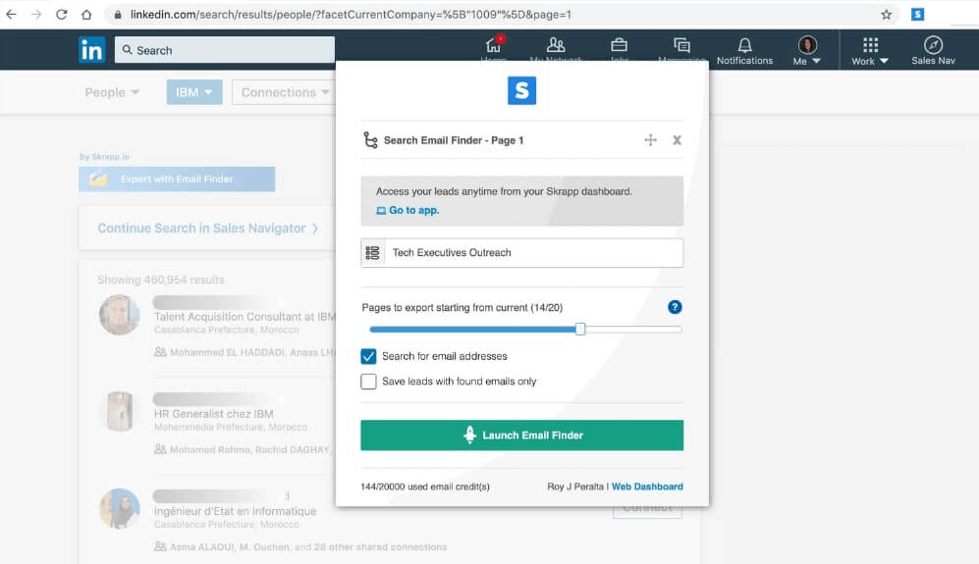Click the Skrapp extension icon in browser toolbar

[917, 15]
